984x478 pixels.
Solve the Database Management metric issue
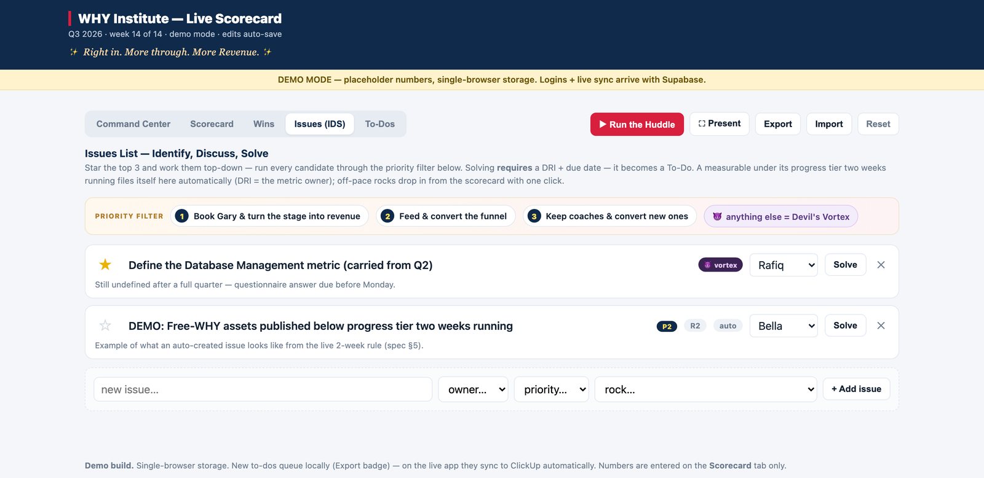(845, 265)
